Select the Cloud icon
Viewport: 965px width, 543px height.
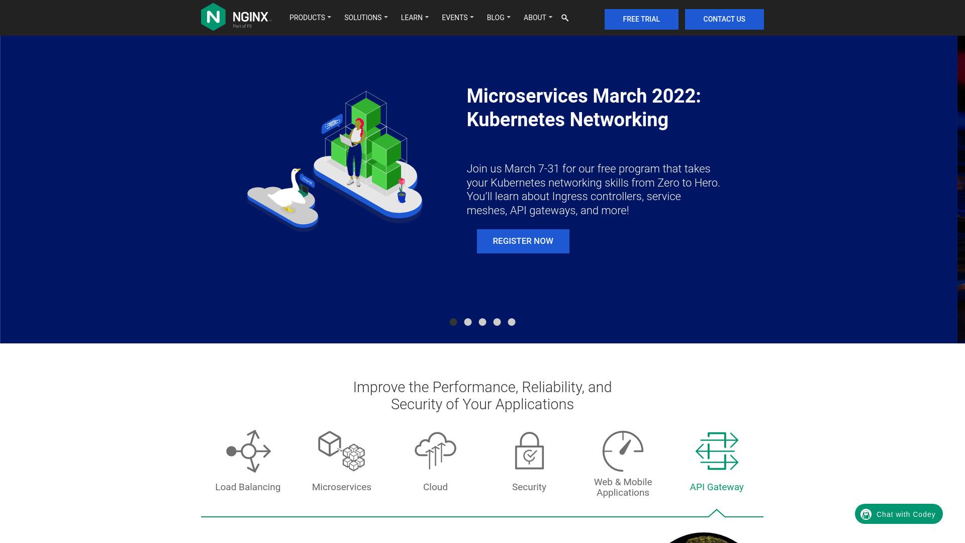pos(435,450)
